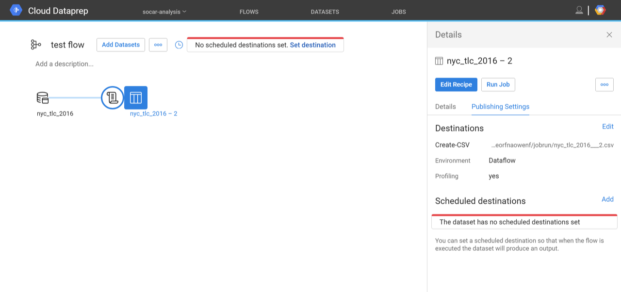This screenshot has height=292, width=621.
Task: Open the dataset more options menu in Details panel
Action: click(x=605, y=84)
